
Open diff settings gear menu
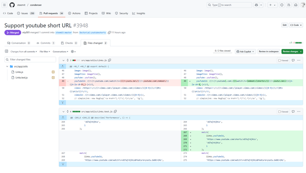[73, 51]
